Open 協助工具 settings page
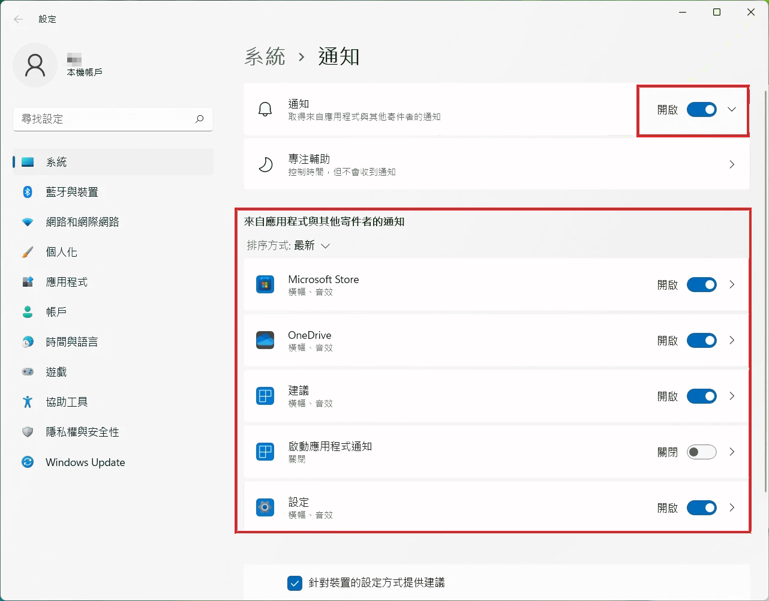This screenshot has width=769, height=601. pos(113,402)
